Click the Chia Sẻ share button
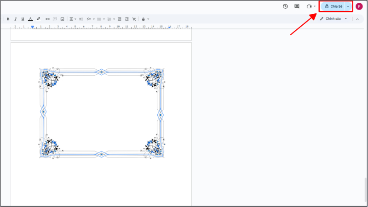Viewport: 368px width, 207px height. click(x=333, y=6)
